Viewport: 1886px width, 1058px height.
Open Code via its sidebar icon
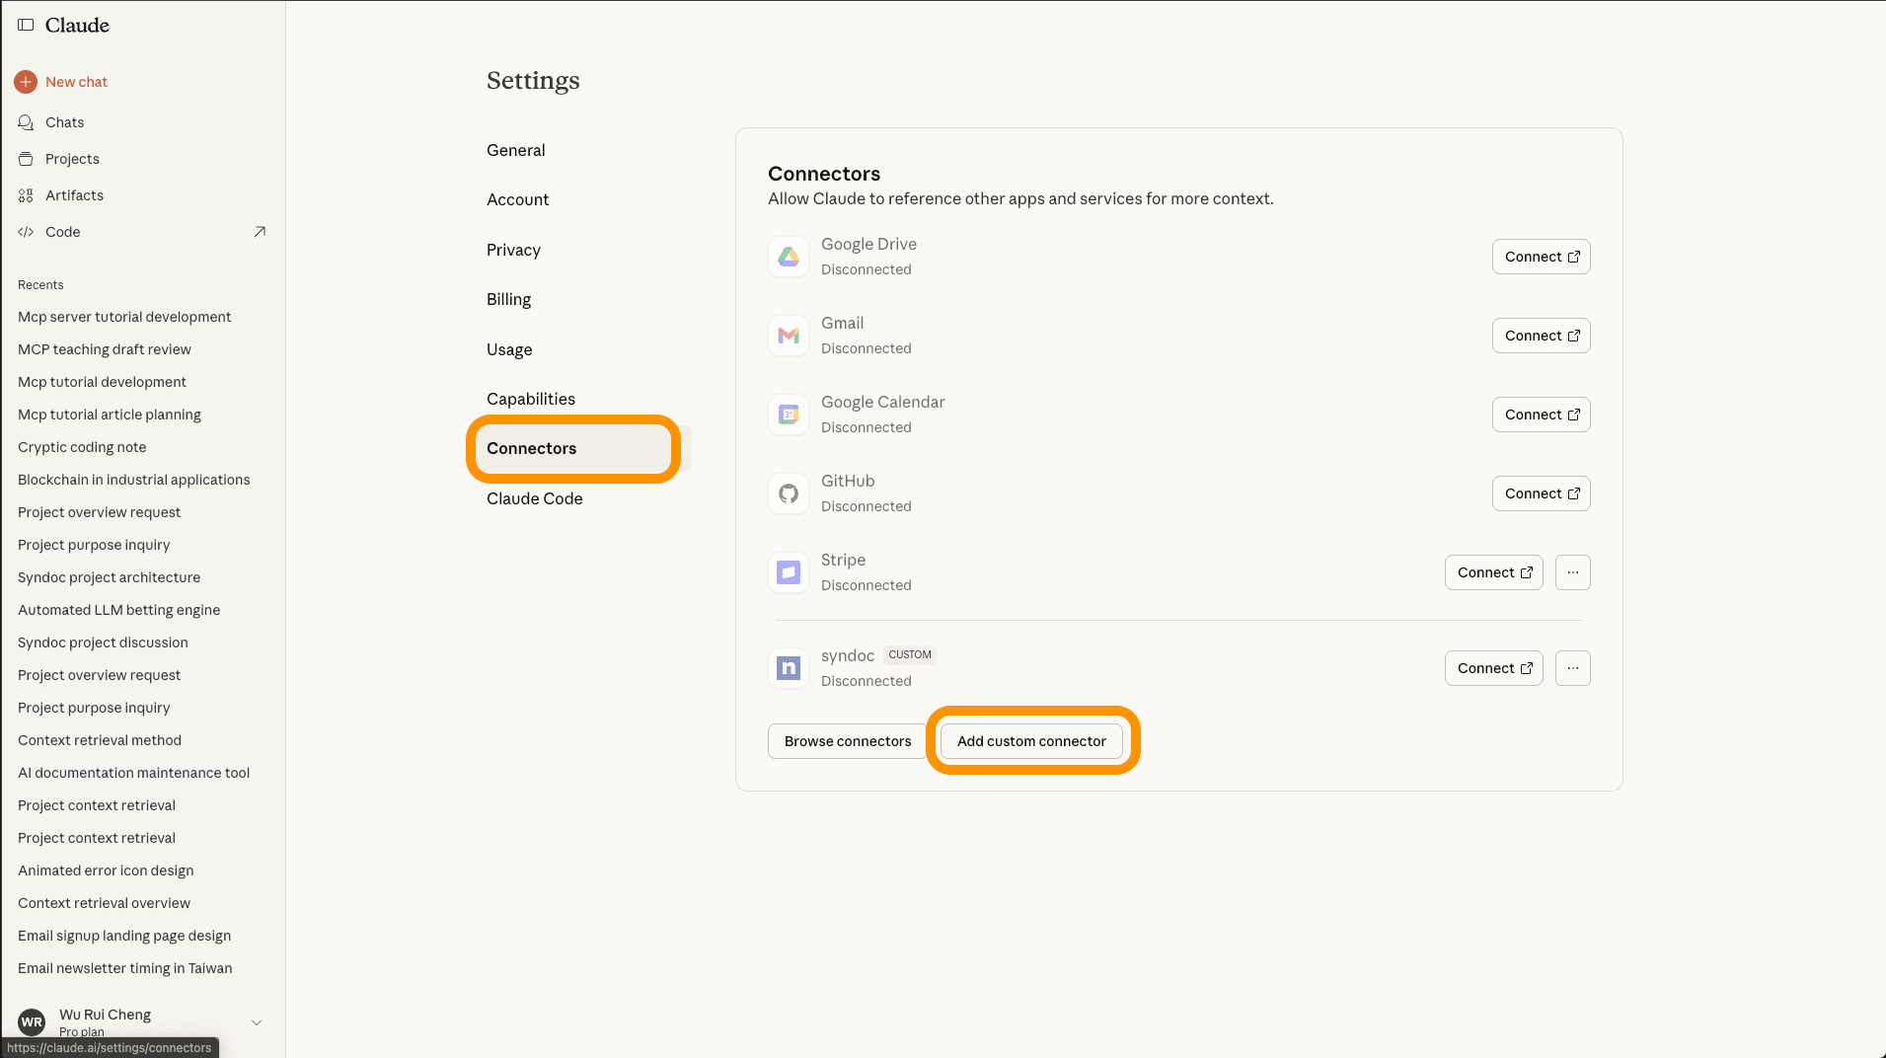[26, 231]
